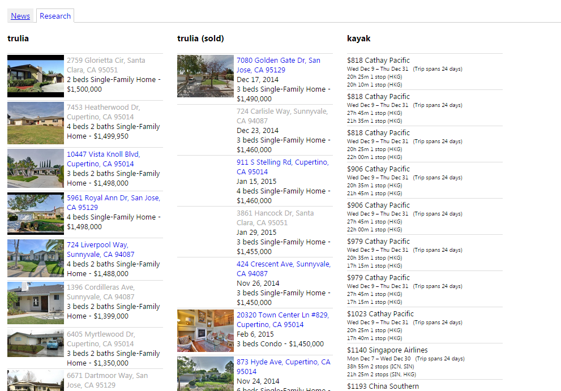Click the '$1,455,000' sold price

click(x=254, y=251)
